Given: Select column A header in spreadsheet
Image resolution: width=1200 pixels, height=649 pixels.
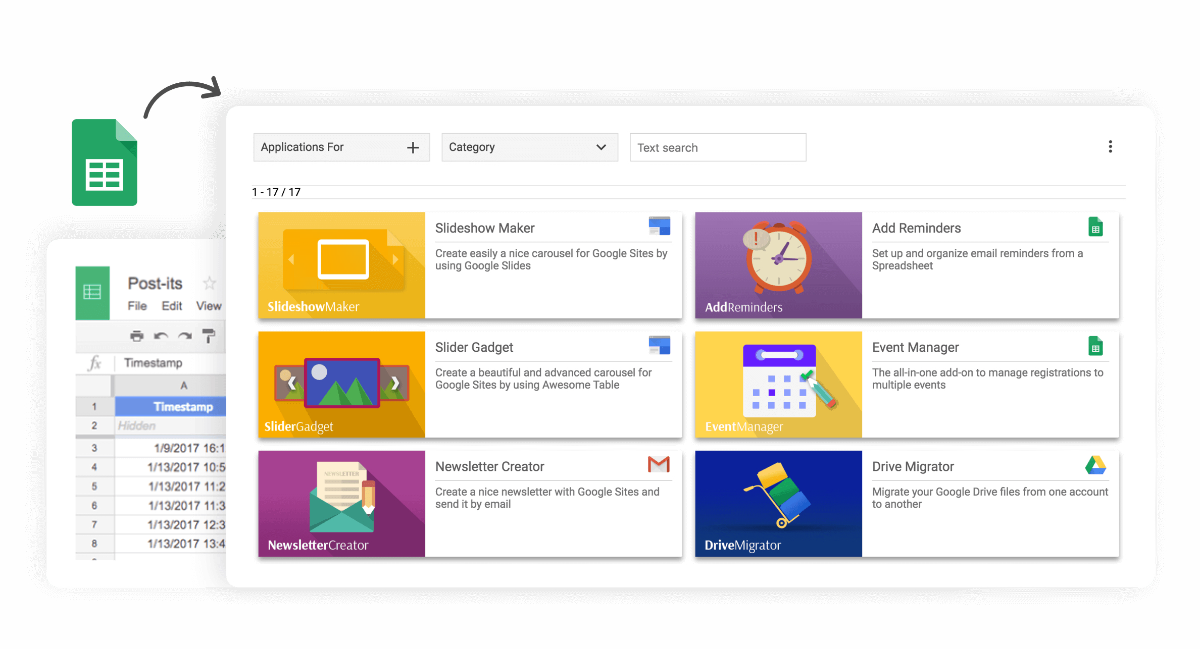Looking at the screenshot, I should (x=170, y=385).
